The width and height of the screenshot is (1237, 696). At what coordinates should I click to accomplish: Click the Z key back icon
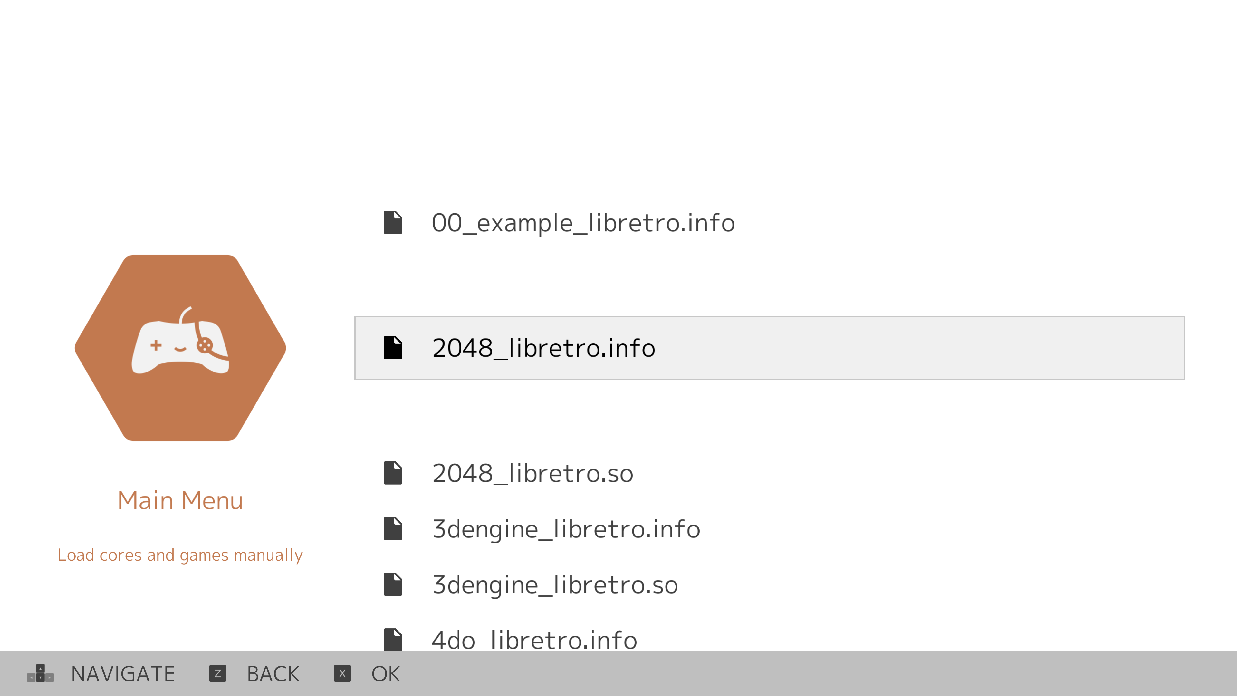click(x=217, y=673)
